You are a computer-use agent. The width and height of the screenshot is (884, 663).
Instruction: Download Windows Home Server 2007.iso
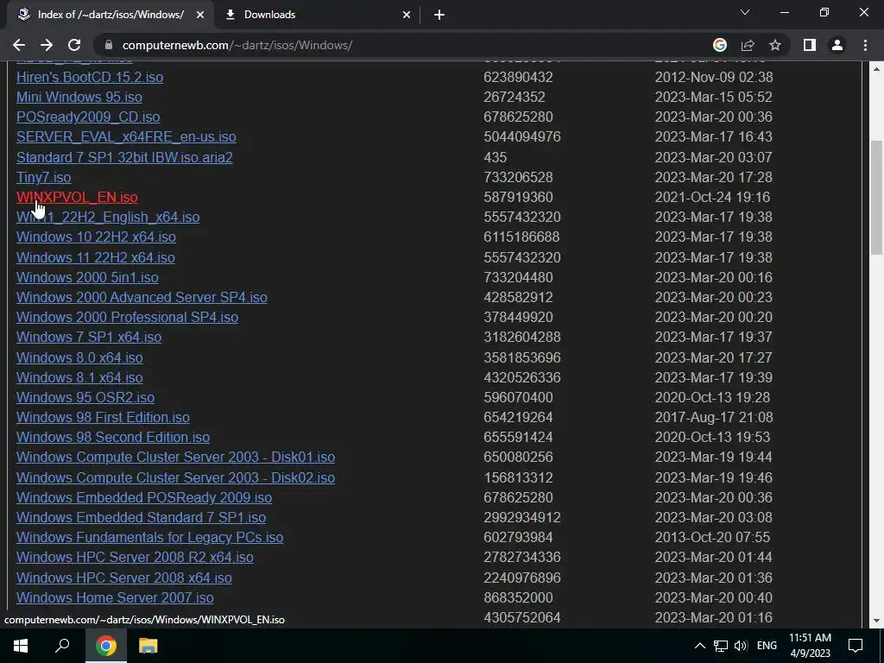click(115, 597)
